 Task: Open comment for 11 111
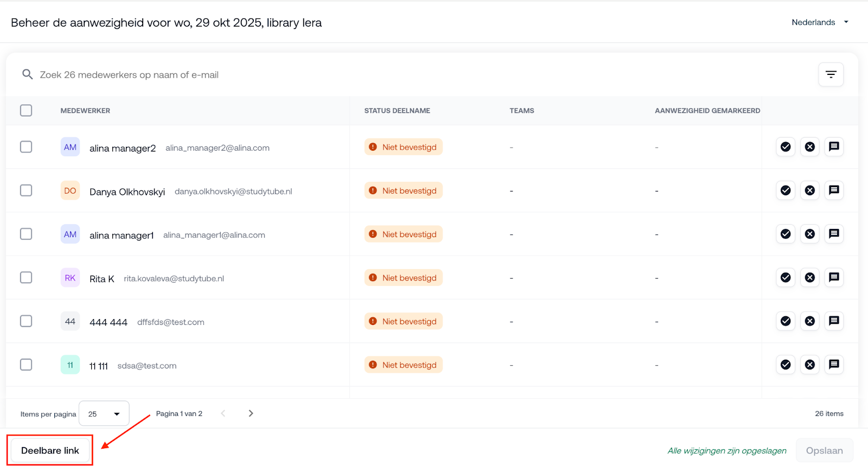point(834,365)
